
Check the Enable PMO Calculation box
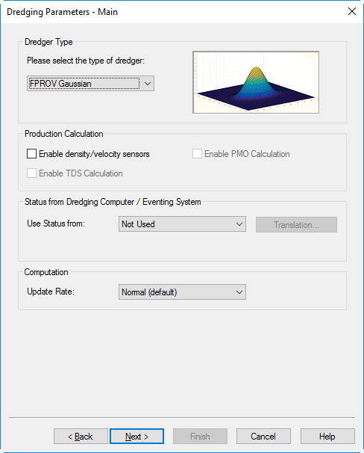[197, 154]
